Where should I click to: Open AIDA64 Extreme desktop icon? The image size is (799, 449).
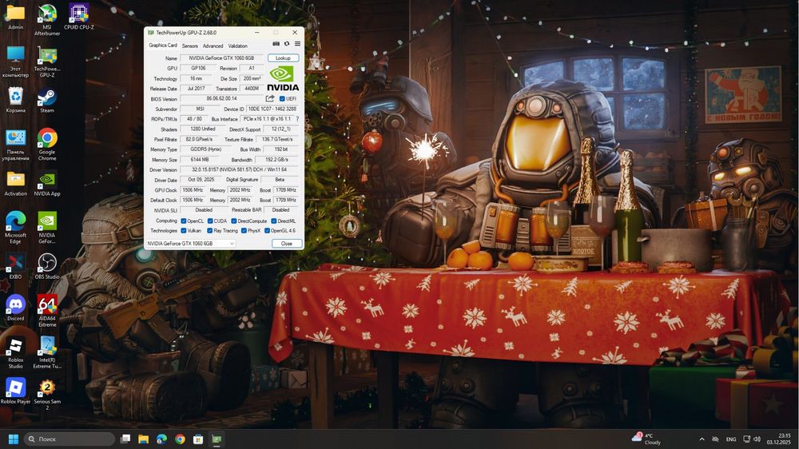coord(47,311)
